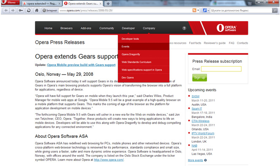This screenshot has width=280, height=166.
Task: Open the password wand key icon
Action: [x=21, y=11]
